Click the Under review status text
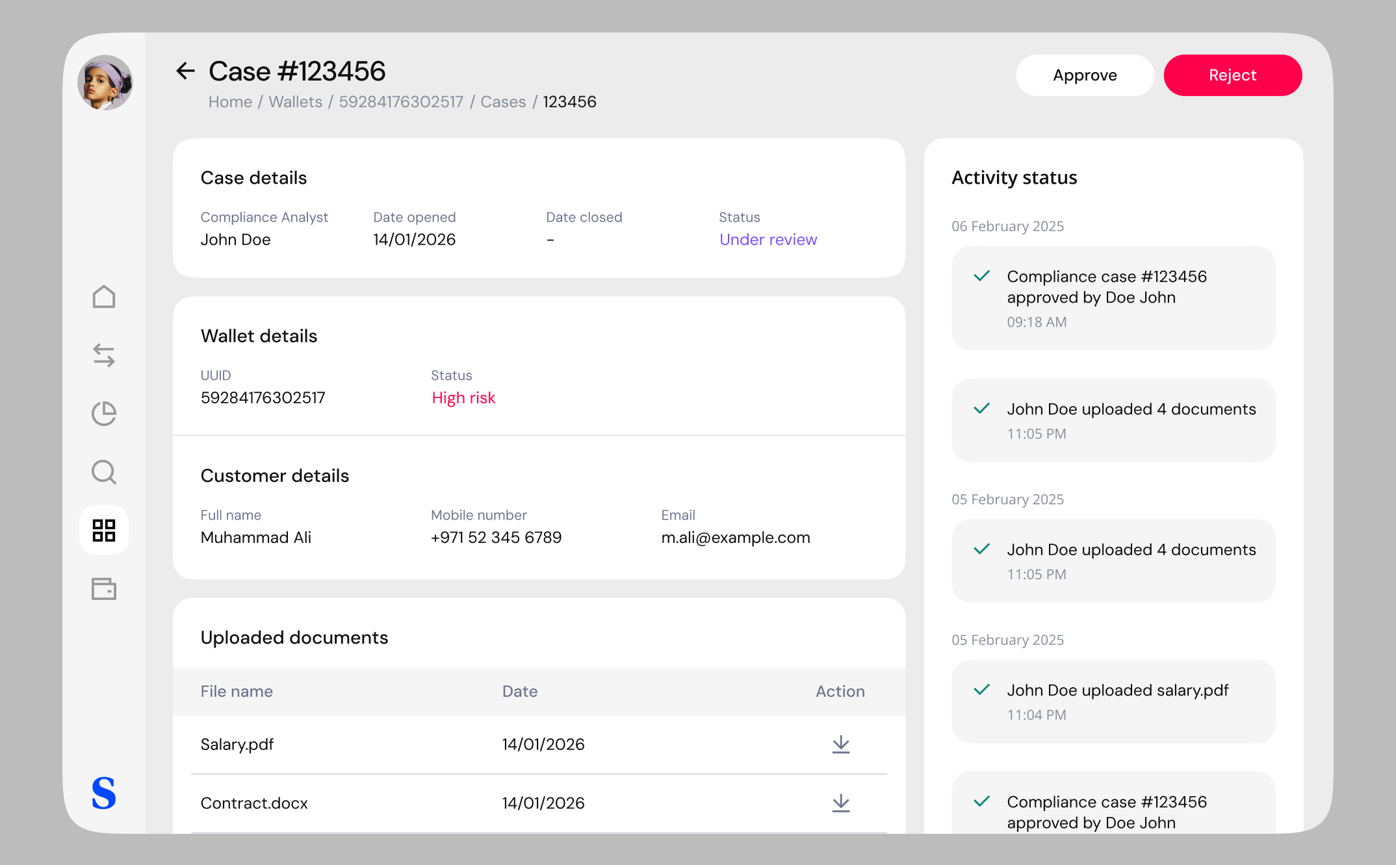This screenshot has width=1396, height=865. pos(768,240)
